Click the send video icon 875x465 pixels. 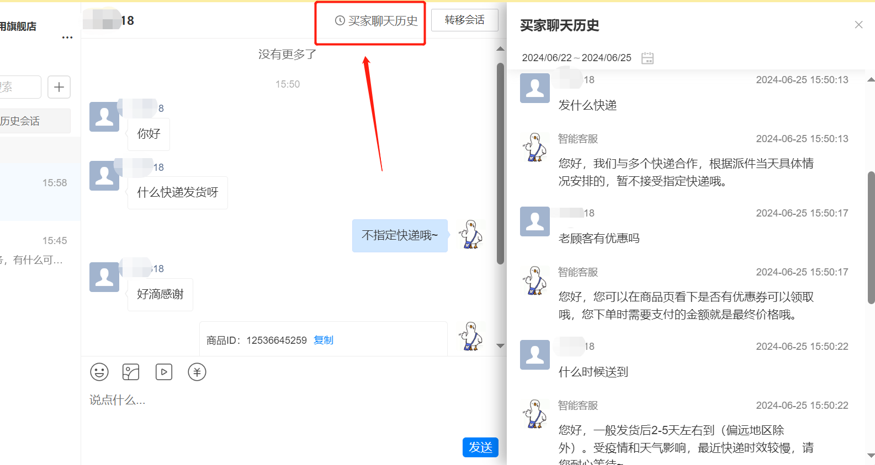[164, 372]
